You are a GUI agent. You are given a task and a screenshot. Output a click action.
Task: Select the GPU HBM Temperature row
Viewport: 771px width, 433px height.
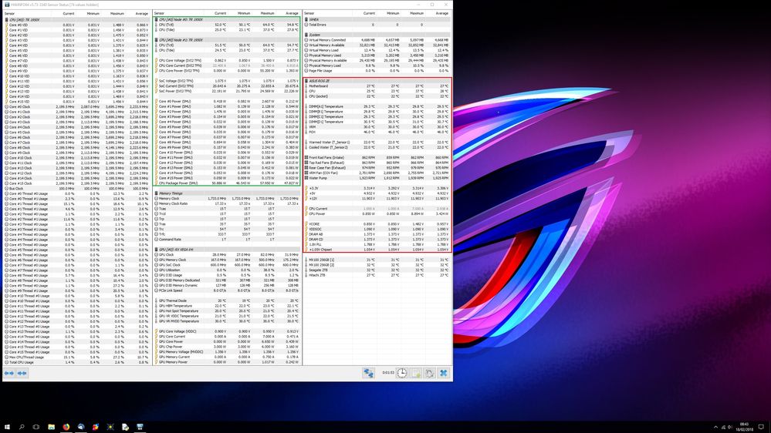coord(227,305)
